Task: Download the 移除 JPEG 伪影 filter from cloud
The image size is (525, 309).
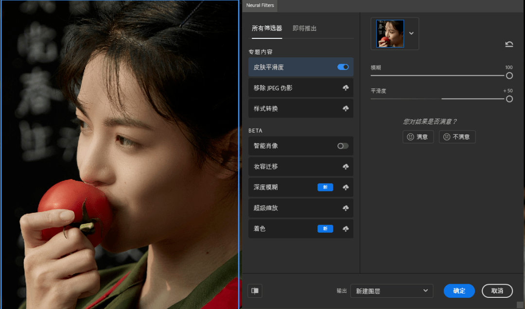Action: click(x=346, y=88)
